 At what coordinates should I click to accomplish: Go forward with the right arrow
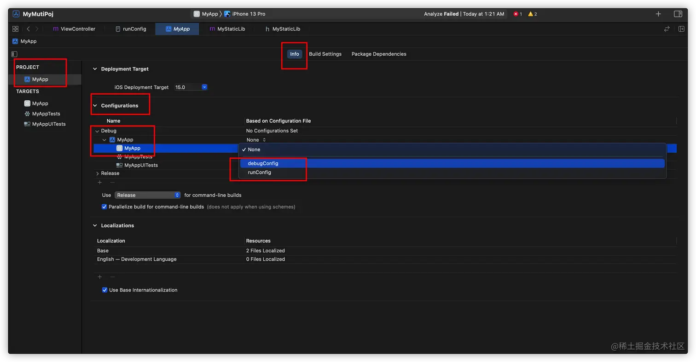pos(37,29)
